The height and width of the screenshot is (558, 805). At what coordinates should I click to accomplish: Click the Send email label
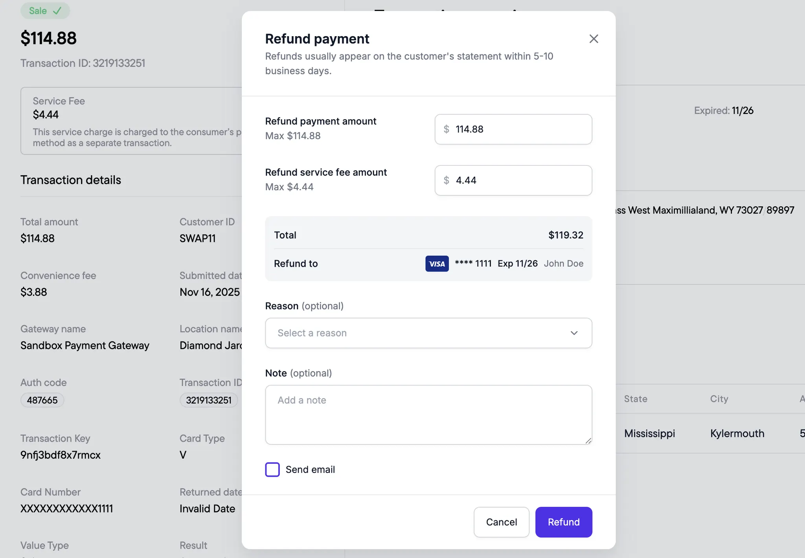pyautogui.click(x=310, y=470)
